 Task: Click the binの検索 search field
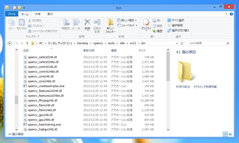click(209, 43)
